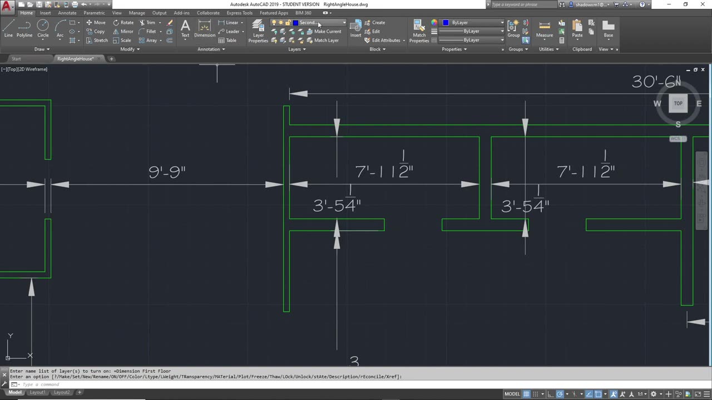712x400 pixels.
Task: Choose the Move command
Action: 96,23
